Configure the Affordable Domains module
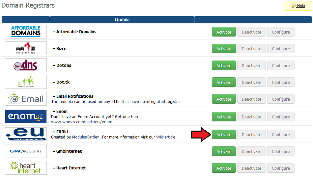This screenshot has width=313, height=176. point(281,32)
